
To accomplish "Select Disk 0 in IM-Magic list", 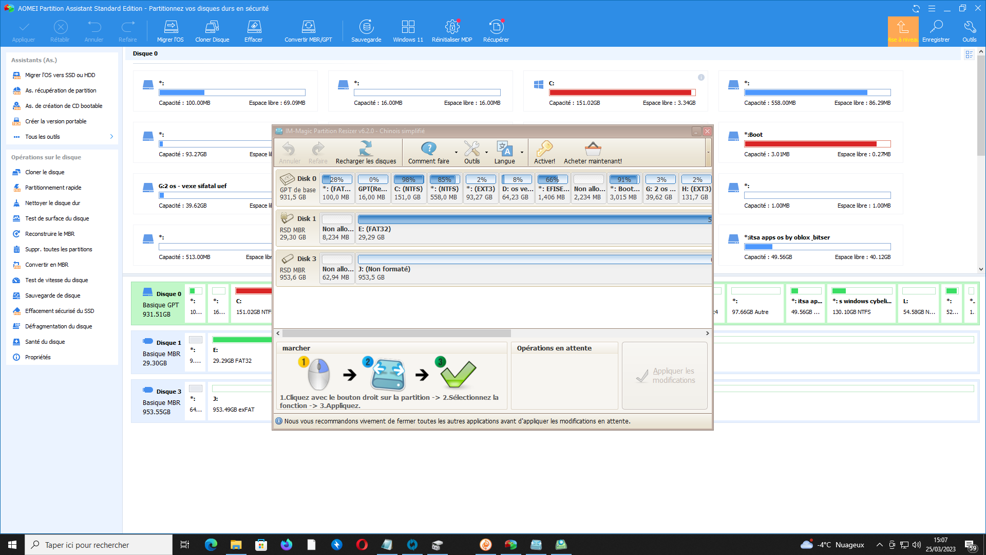I will click(298, 188).
